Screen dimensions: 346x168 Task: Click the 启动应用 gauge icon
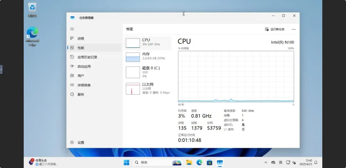click(72, 66)
